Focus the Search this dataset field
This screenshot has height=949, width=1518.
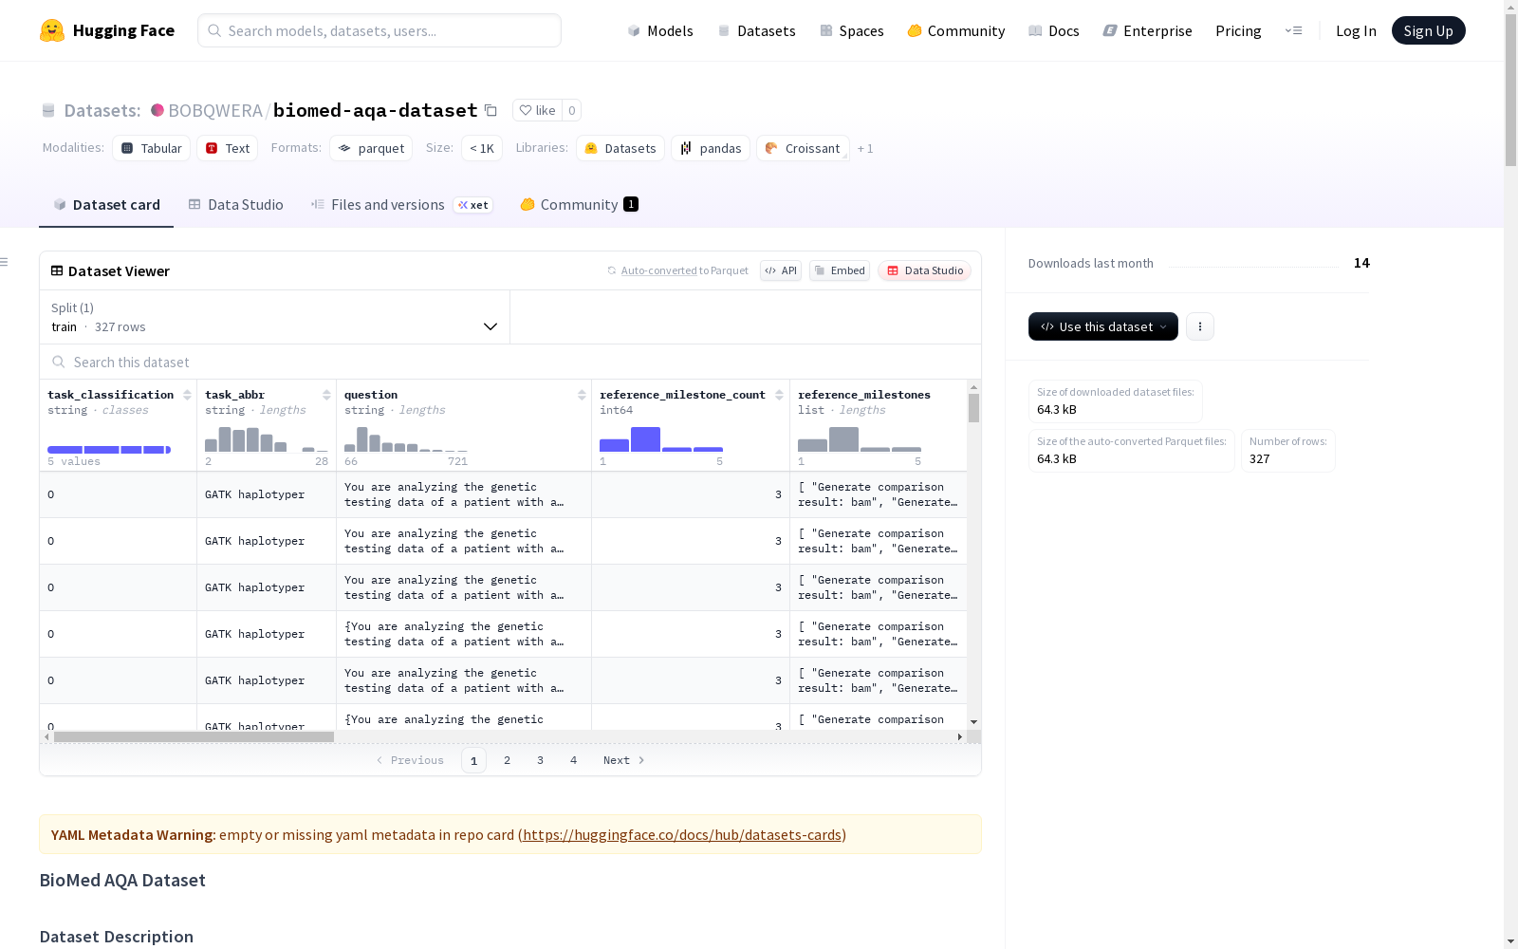point(510,362)
